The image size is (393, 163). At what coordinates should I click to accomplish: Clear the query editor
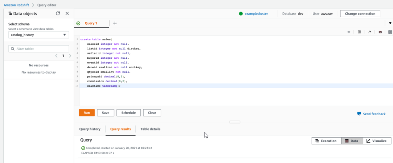coord(152,113)
